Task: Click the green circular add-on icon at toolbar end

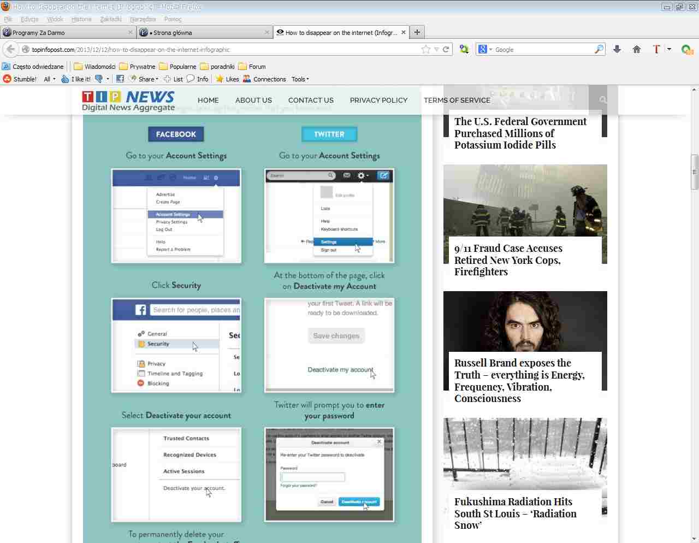Action: (687, 50)
